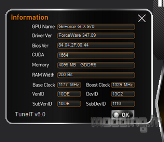164x142 pixels.
Task: Click the DevID field 13C2
Action: coord(123,94)
